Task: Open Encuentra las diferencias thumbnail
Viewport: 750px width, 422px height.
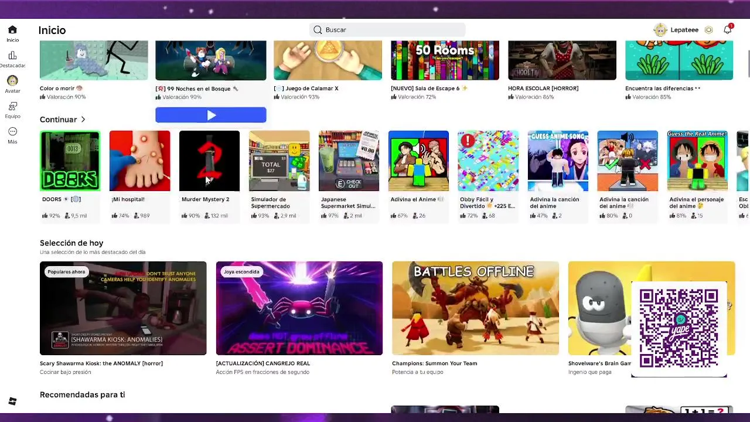Action: pyautogui.click(x=679, y=60)
